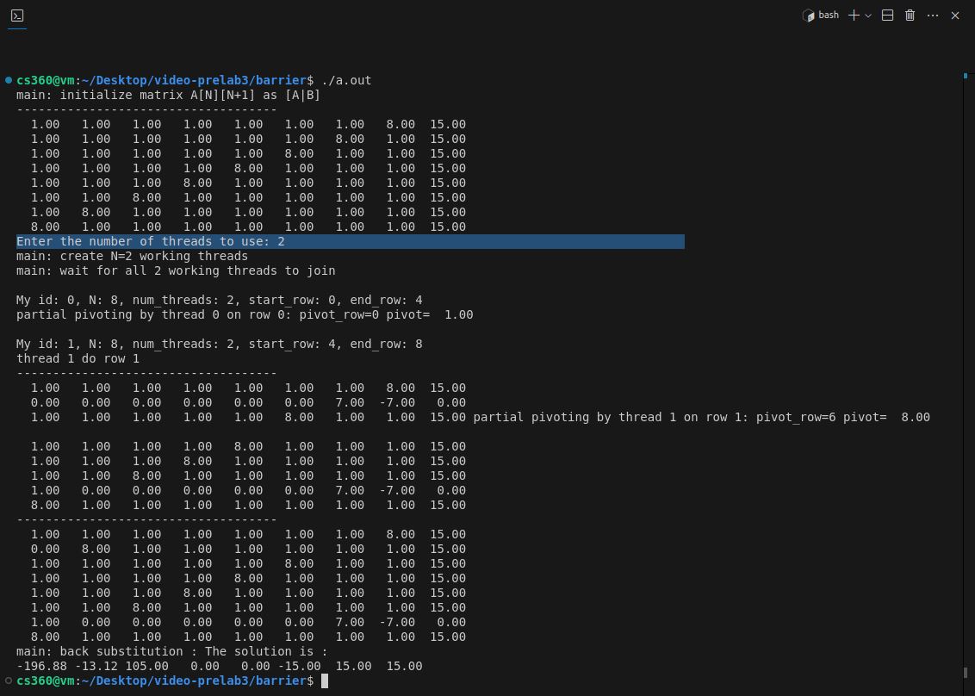975x696 pixels.
Task: Click the cs360@vm path in the top prompt
Action: (x=162, y=80)
